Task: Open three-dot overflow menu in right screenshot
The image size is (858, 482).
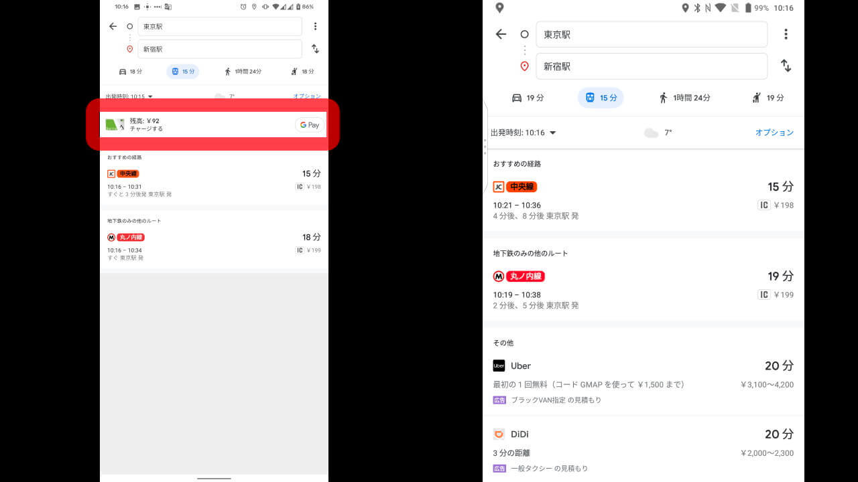Action: [786, 34]
